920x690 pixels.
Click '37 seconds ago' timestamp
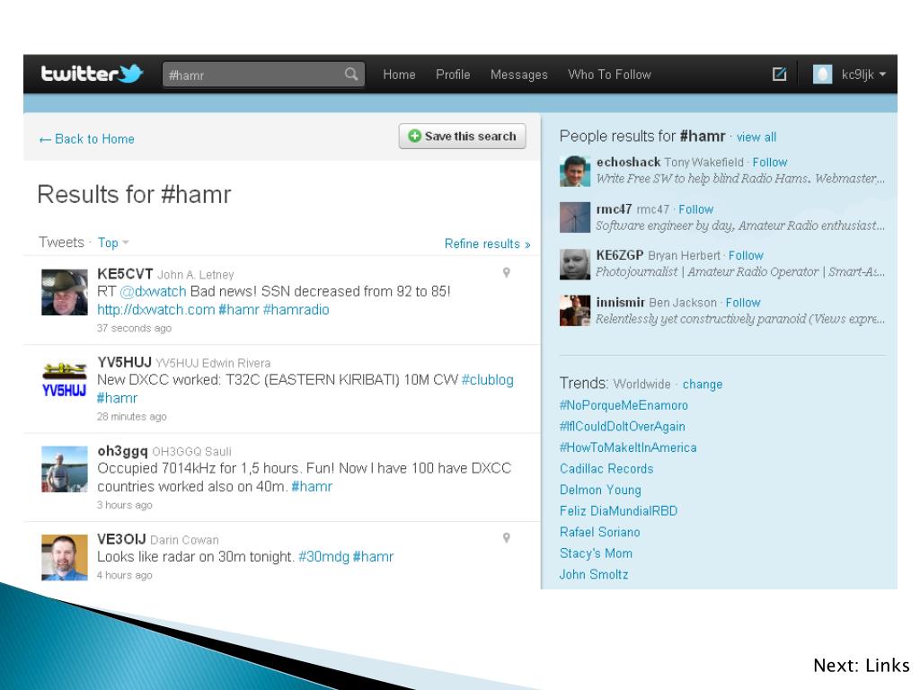click(x=135, y=328)
